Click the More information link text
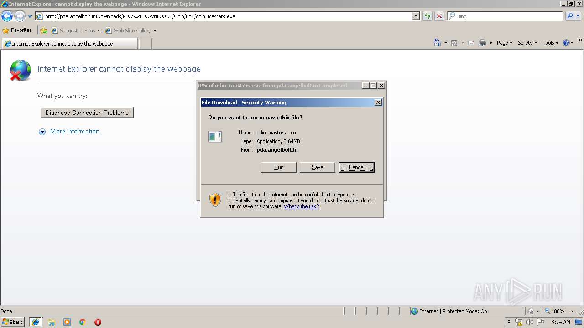The height and width of the screenshot is (328, 584). pos(75,131)
